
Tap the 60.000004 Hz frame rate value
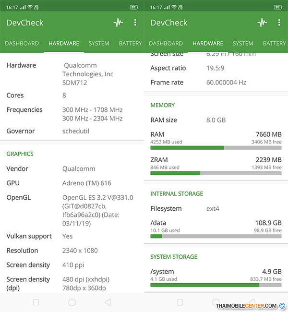click(226, 83)
